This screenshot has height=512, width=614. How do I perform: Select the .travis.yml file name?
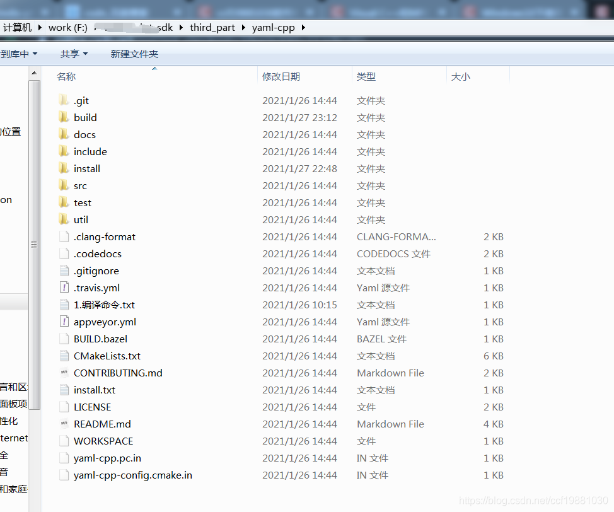[x=96, y=288]
